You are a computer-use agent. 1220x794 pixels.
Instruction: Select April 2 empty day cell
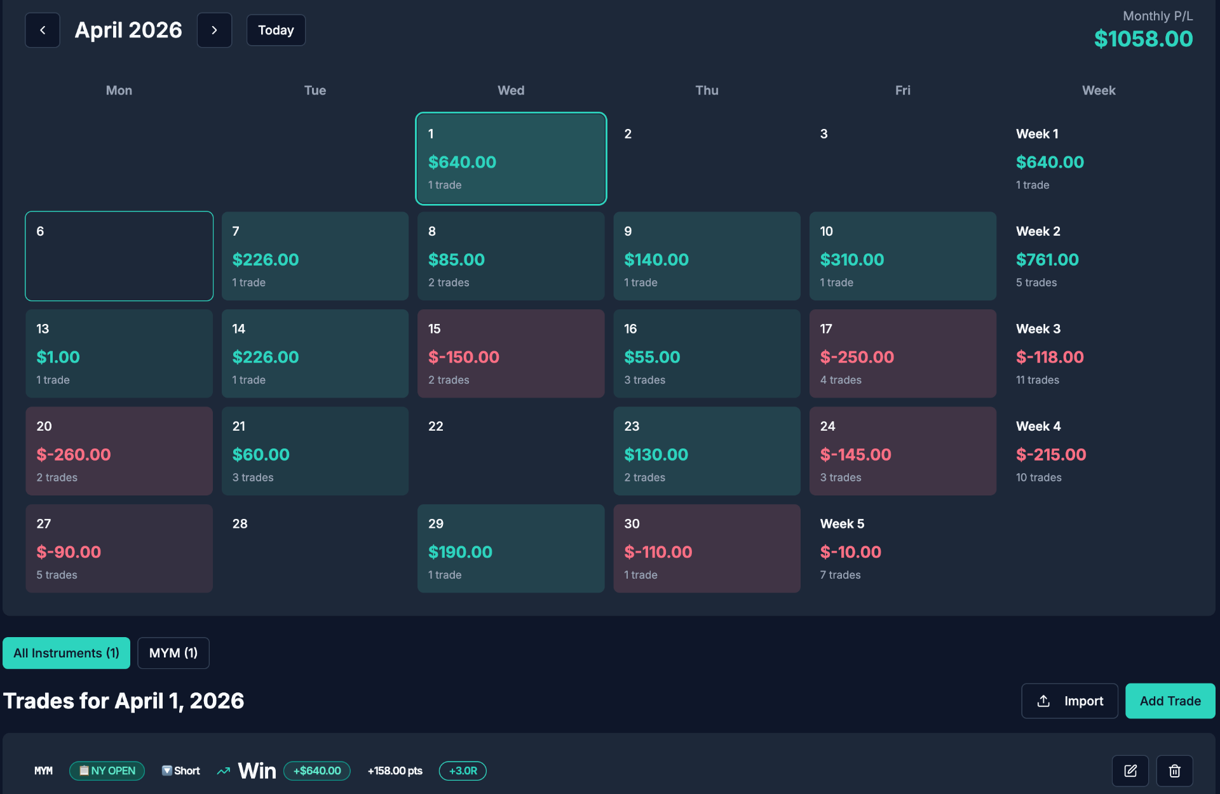tap(707, 159)
